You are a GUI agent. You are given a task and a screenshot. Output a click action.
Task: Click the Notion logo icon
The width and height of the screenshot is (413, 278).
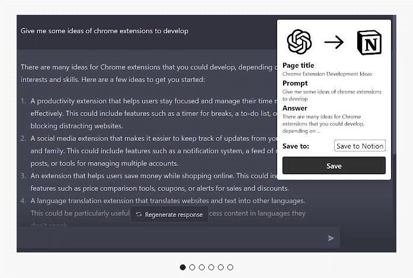[369, 42]
